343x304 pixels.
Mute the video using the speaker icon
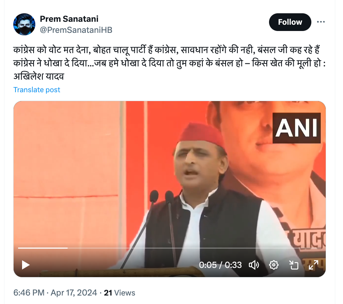[x=254, y=265]
